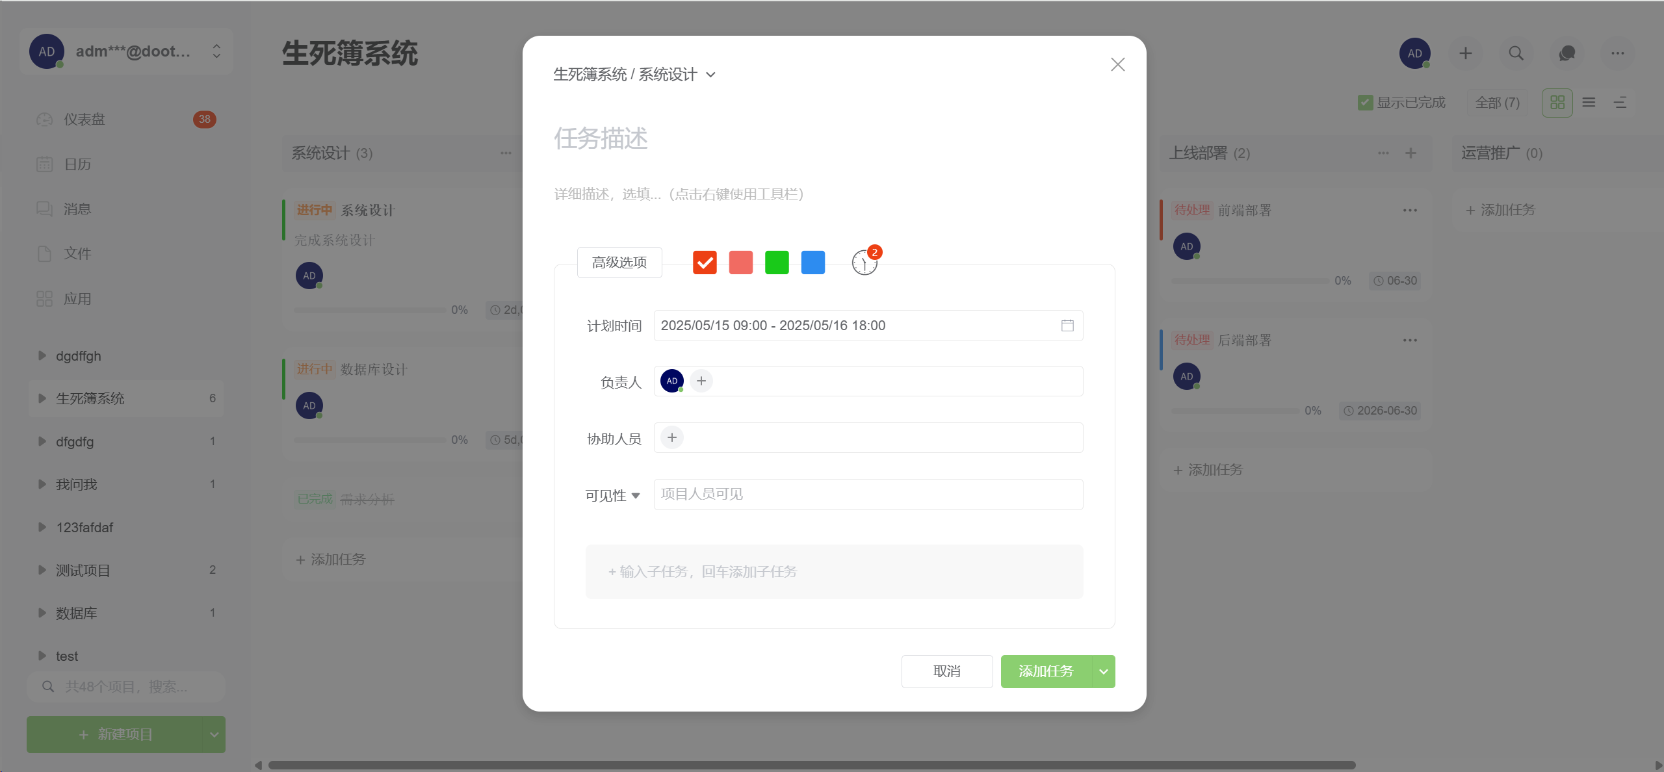Image resolution: width=1664 pixels, height=772 pixels.
Task: Click the header plus icon to create
Action: 1465,53
